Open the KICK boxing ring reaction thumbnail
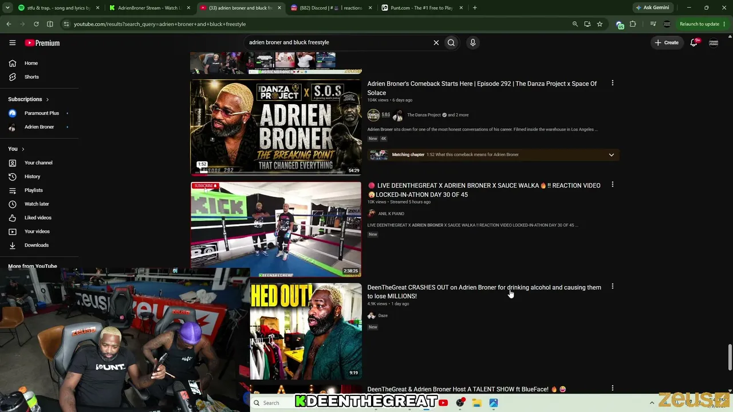733x412 pixels. pyautogui.click(x=276, y=229)
